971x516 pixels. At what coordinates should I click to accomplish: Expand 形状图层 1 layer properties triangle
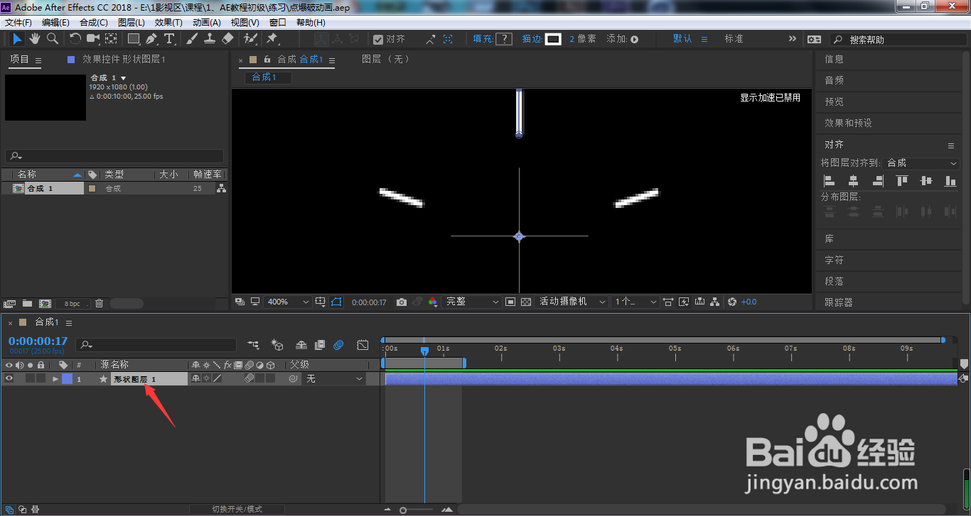coord(55,379)
